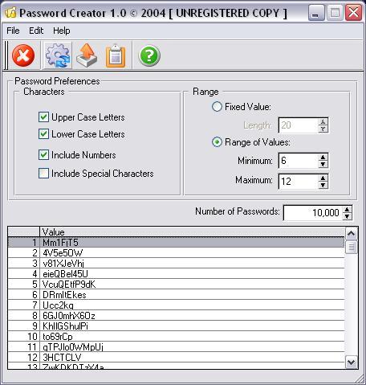The image size is (366, 385).
Task: Click the export arrow toolbar icon
Action: [x=87, y=55]
